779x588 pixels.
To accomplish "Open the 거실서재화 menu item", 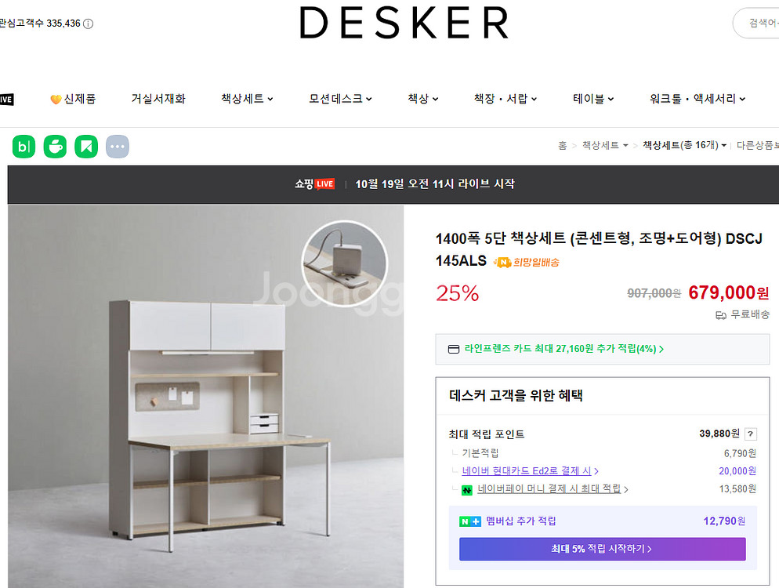I will pos(158,99).
